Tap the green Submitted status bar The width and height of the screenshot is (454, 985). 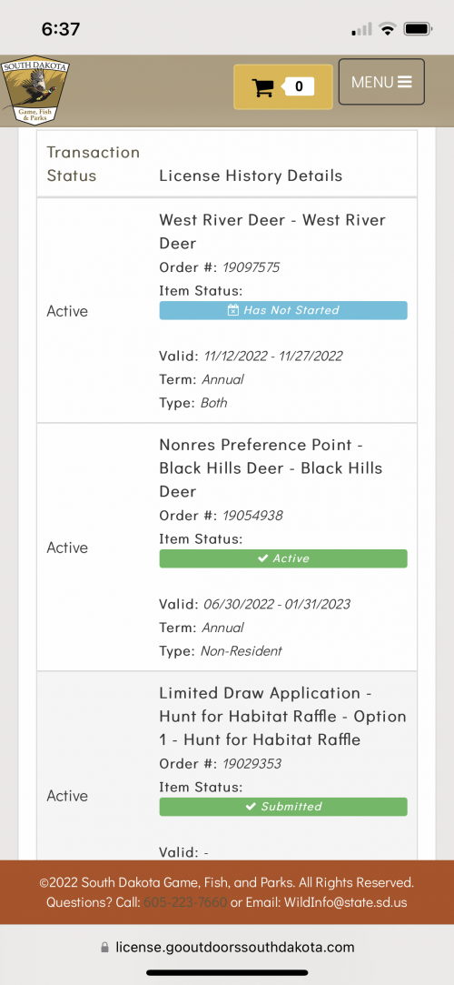[x=282, y=807]
